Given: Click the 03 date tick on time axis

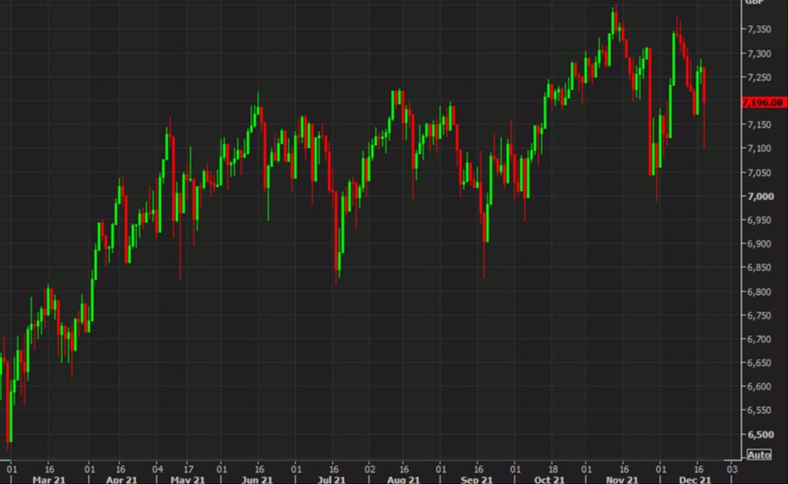Looking at the screenshot, I should pyautogui.click(x=732, y=469).
